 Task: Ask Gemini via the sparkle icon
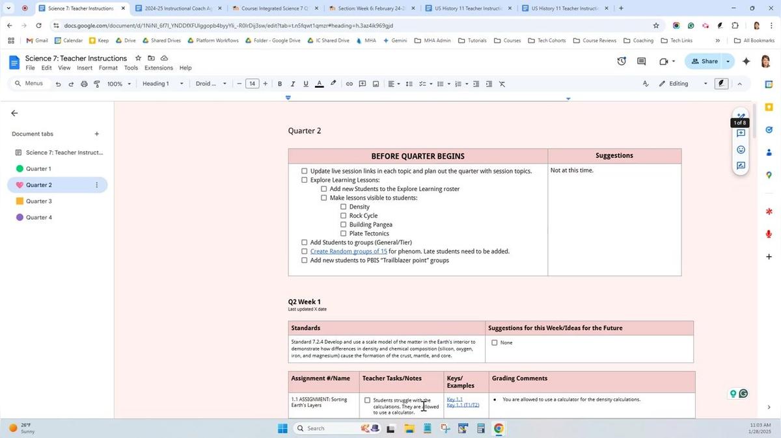(x=748, y=62)
